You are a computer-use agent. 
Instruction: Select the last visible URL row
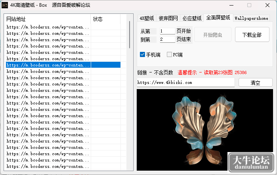(63, 166)
